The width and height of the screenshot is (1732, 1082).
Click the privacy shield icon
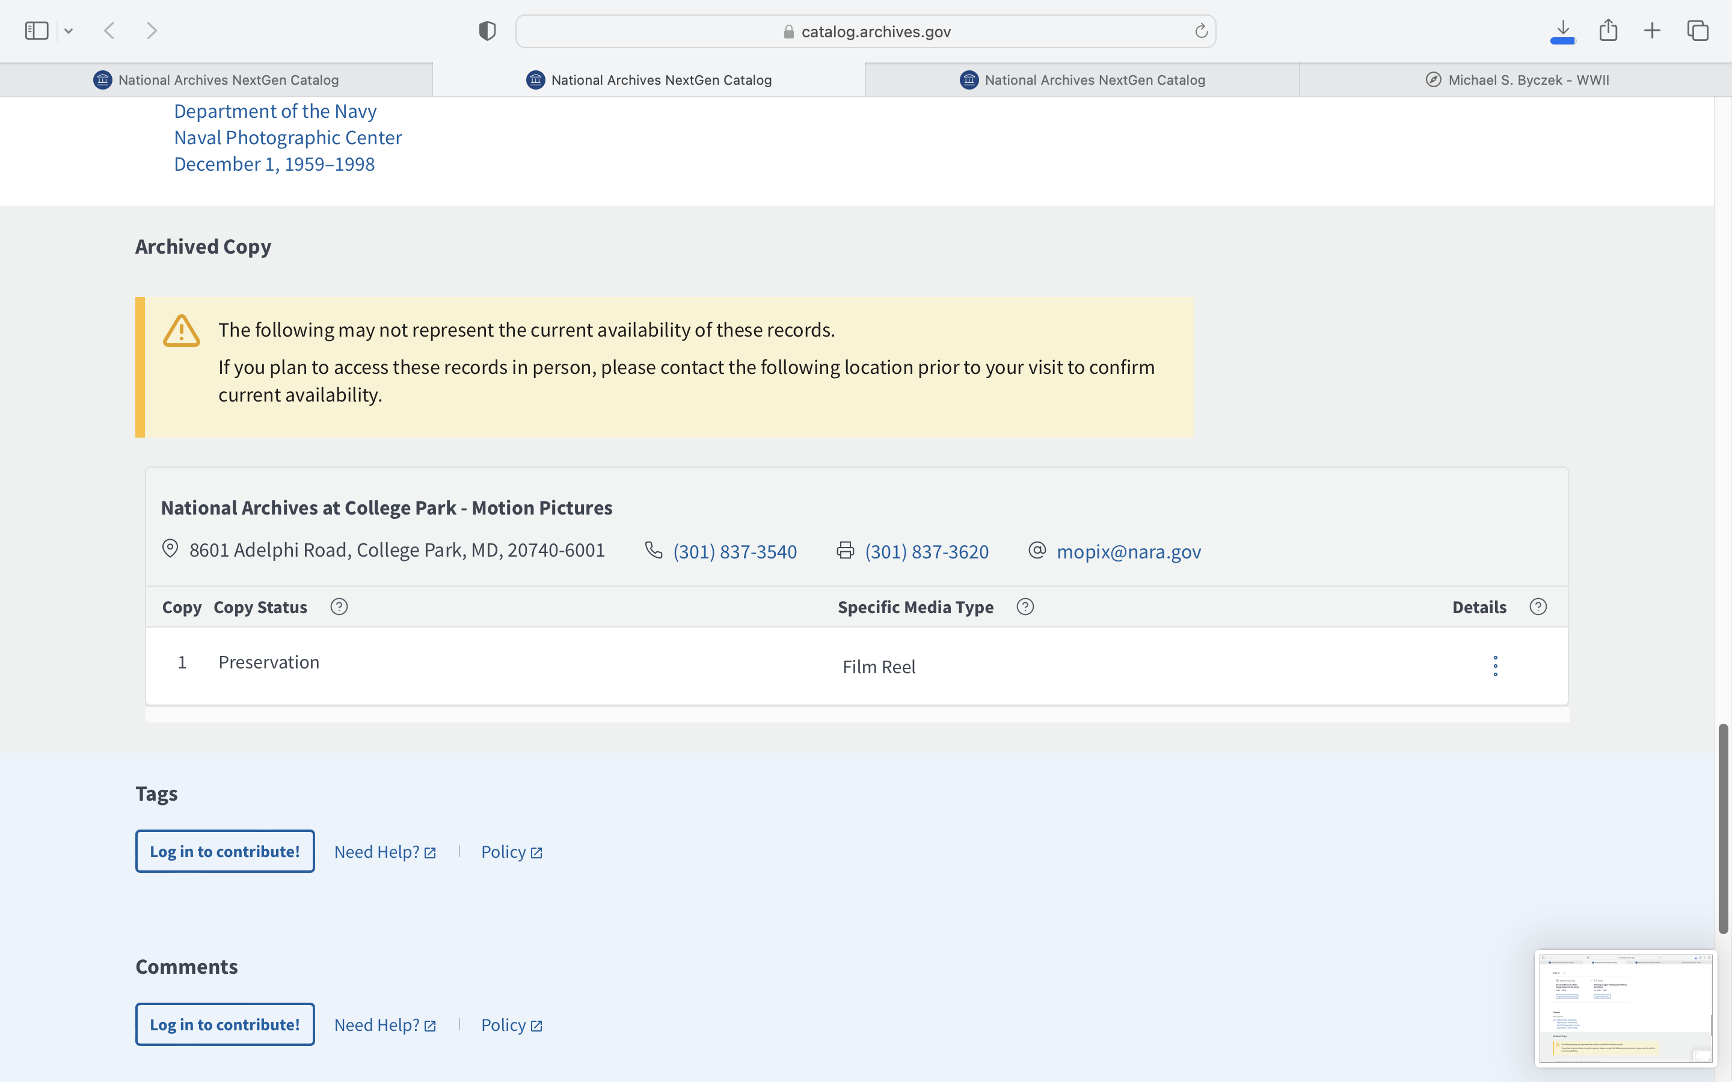pos(487,31)
